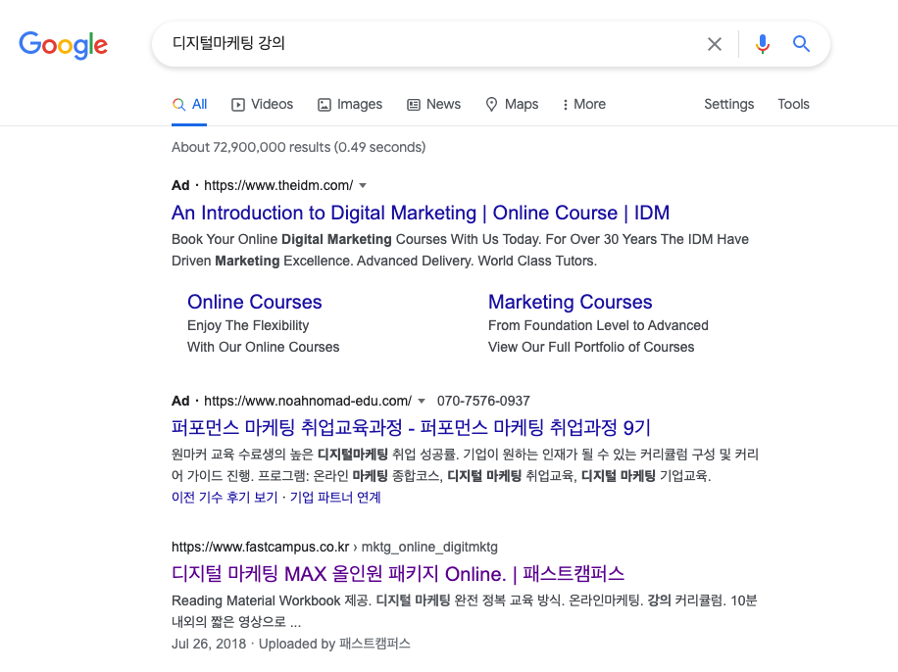Open the Marketing Courses sitelink
The height and width of the screenshot is (672, 898).
coord(571,302)
